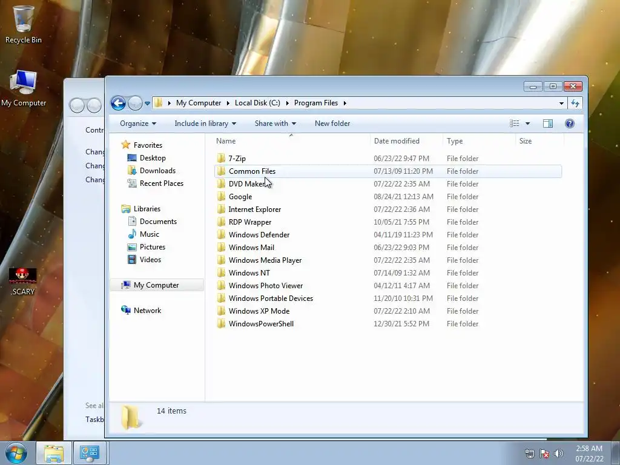
Task: Select the Internet Explorer folder icon
Action: pos(221,209)
